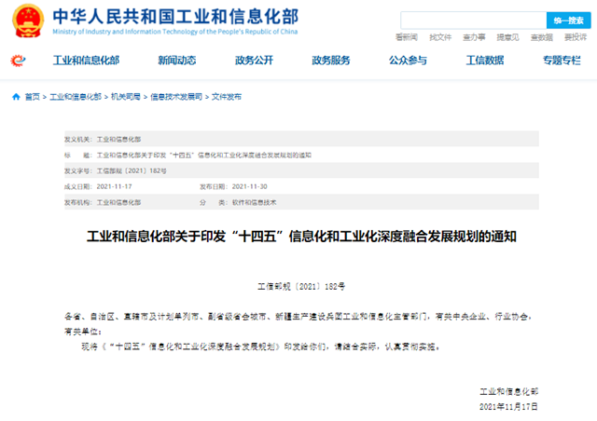The width and height of the screenshot is (597, 421).
Task: Open the 查数据 quick link
Action: pos(542,37)
